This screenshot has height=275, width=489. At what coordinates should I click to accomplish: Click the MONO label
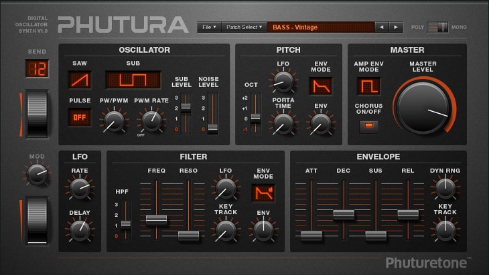459,27
